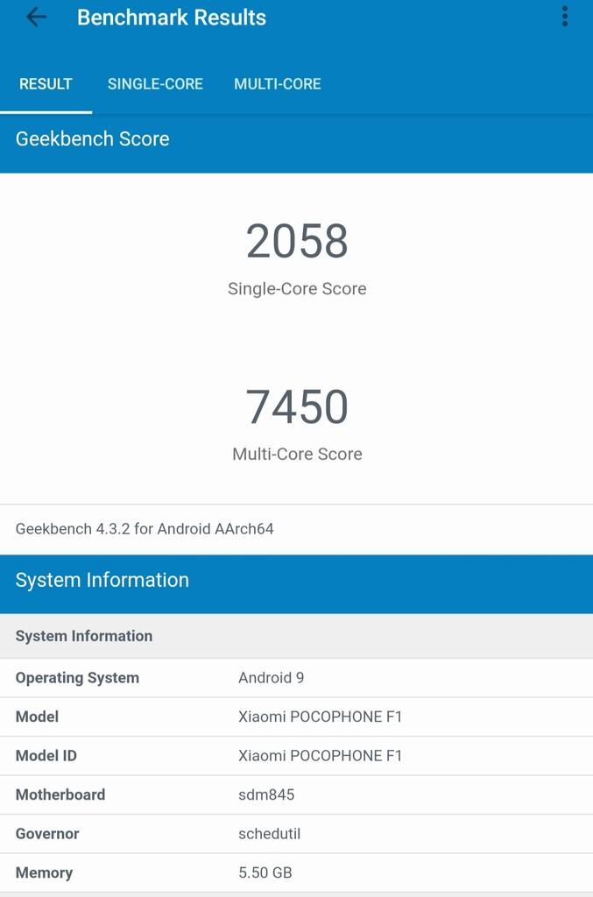This screenshot has width=593, height=897.
Task: Select the schedutil value
Action: [269, 834]
